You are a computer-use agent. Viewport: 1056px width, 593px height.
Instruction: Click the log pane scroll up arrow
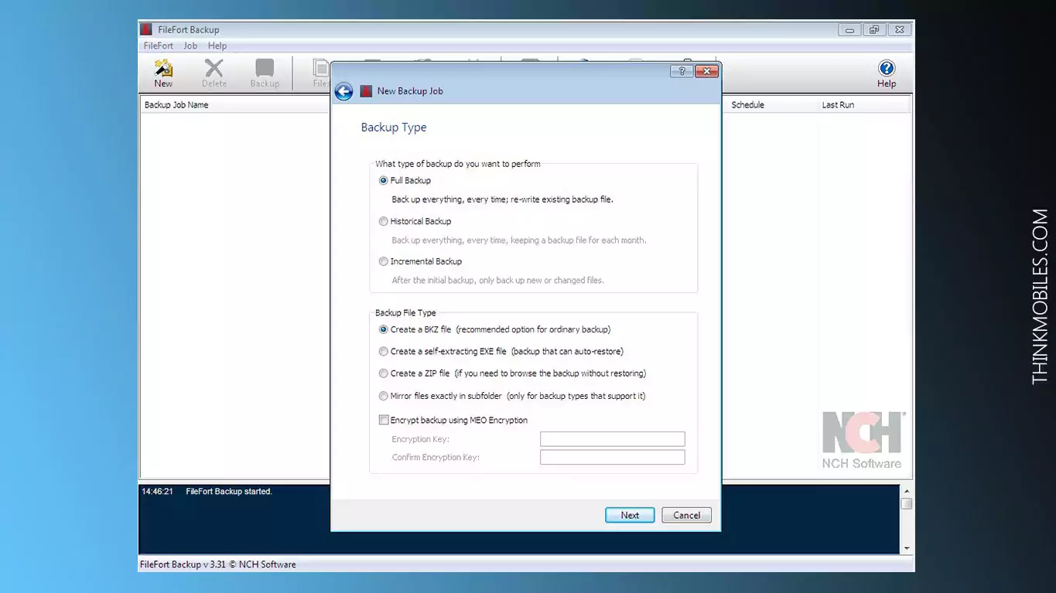[x=907, y=491]
